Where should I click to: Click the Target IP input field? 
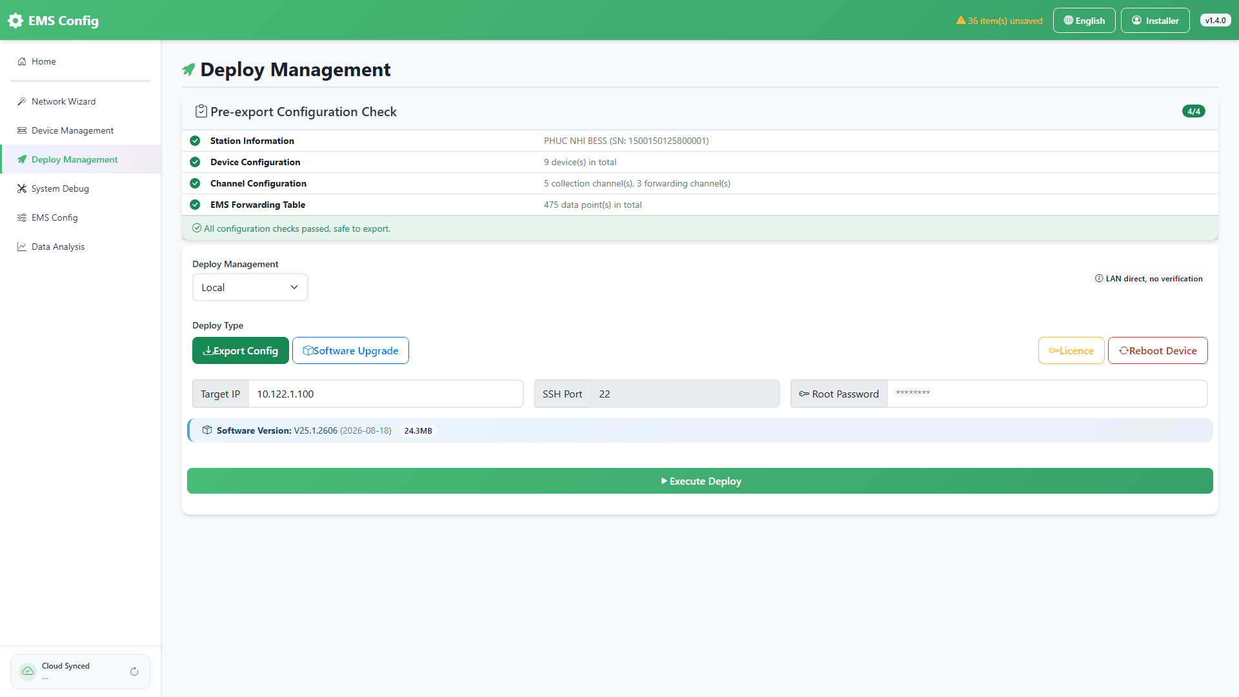[x=386, y=394]
